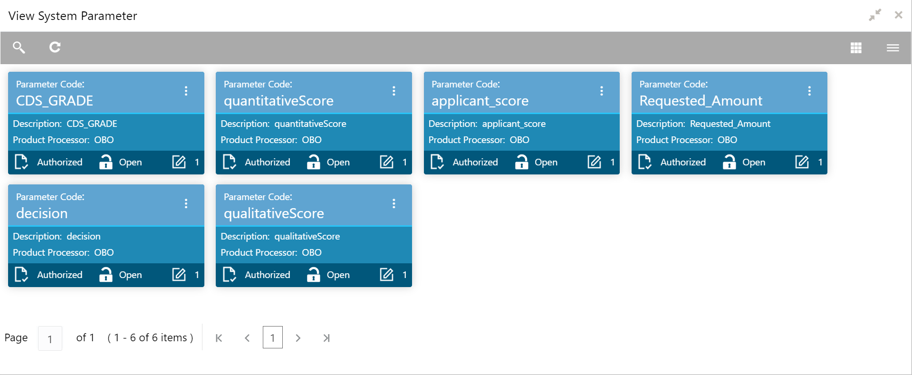Minimize the View System Parameter window
This screenshot has height=375, width=912.
click(x=875, y=15)
